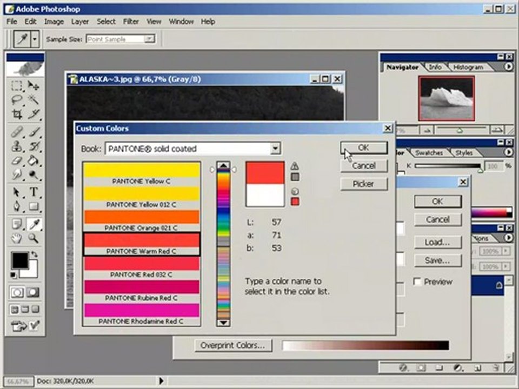Click the color strip down arrow

(223, 323)
